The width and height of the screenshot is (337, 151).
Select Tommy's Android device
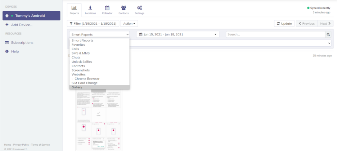31,16
